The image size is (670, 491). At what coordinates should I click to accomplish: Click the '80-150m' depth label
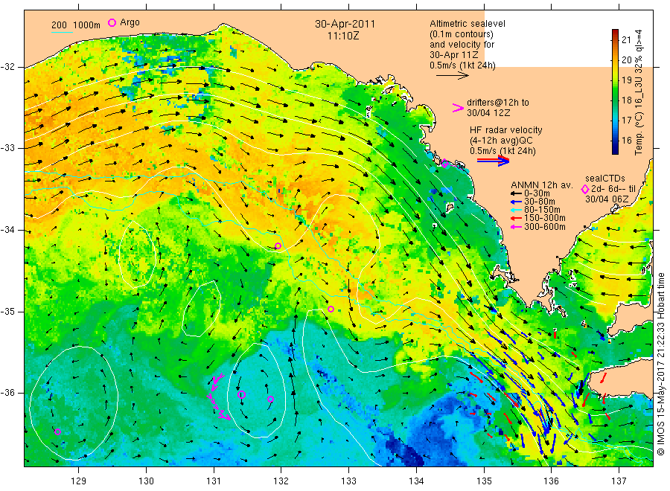click(x=542, y=210)
